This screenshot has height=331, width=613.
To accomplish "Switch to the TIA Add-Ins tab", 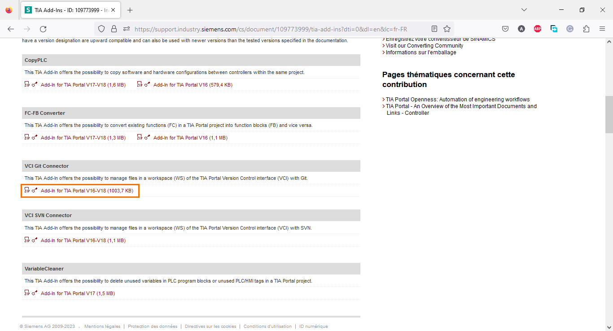I will 67,9.
